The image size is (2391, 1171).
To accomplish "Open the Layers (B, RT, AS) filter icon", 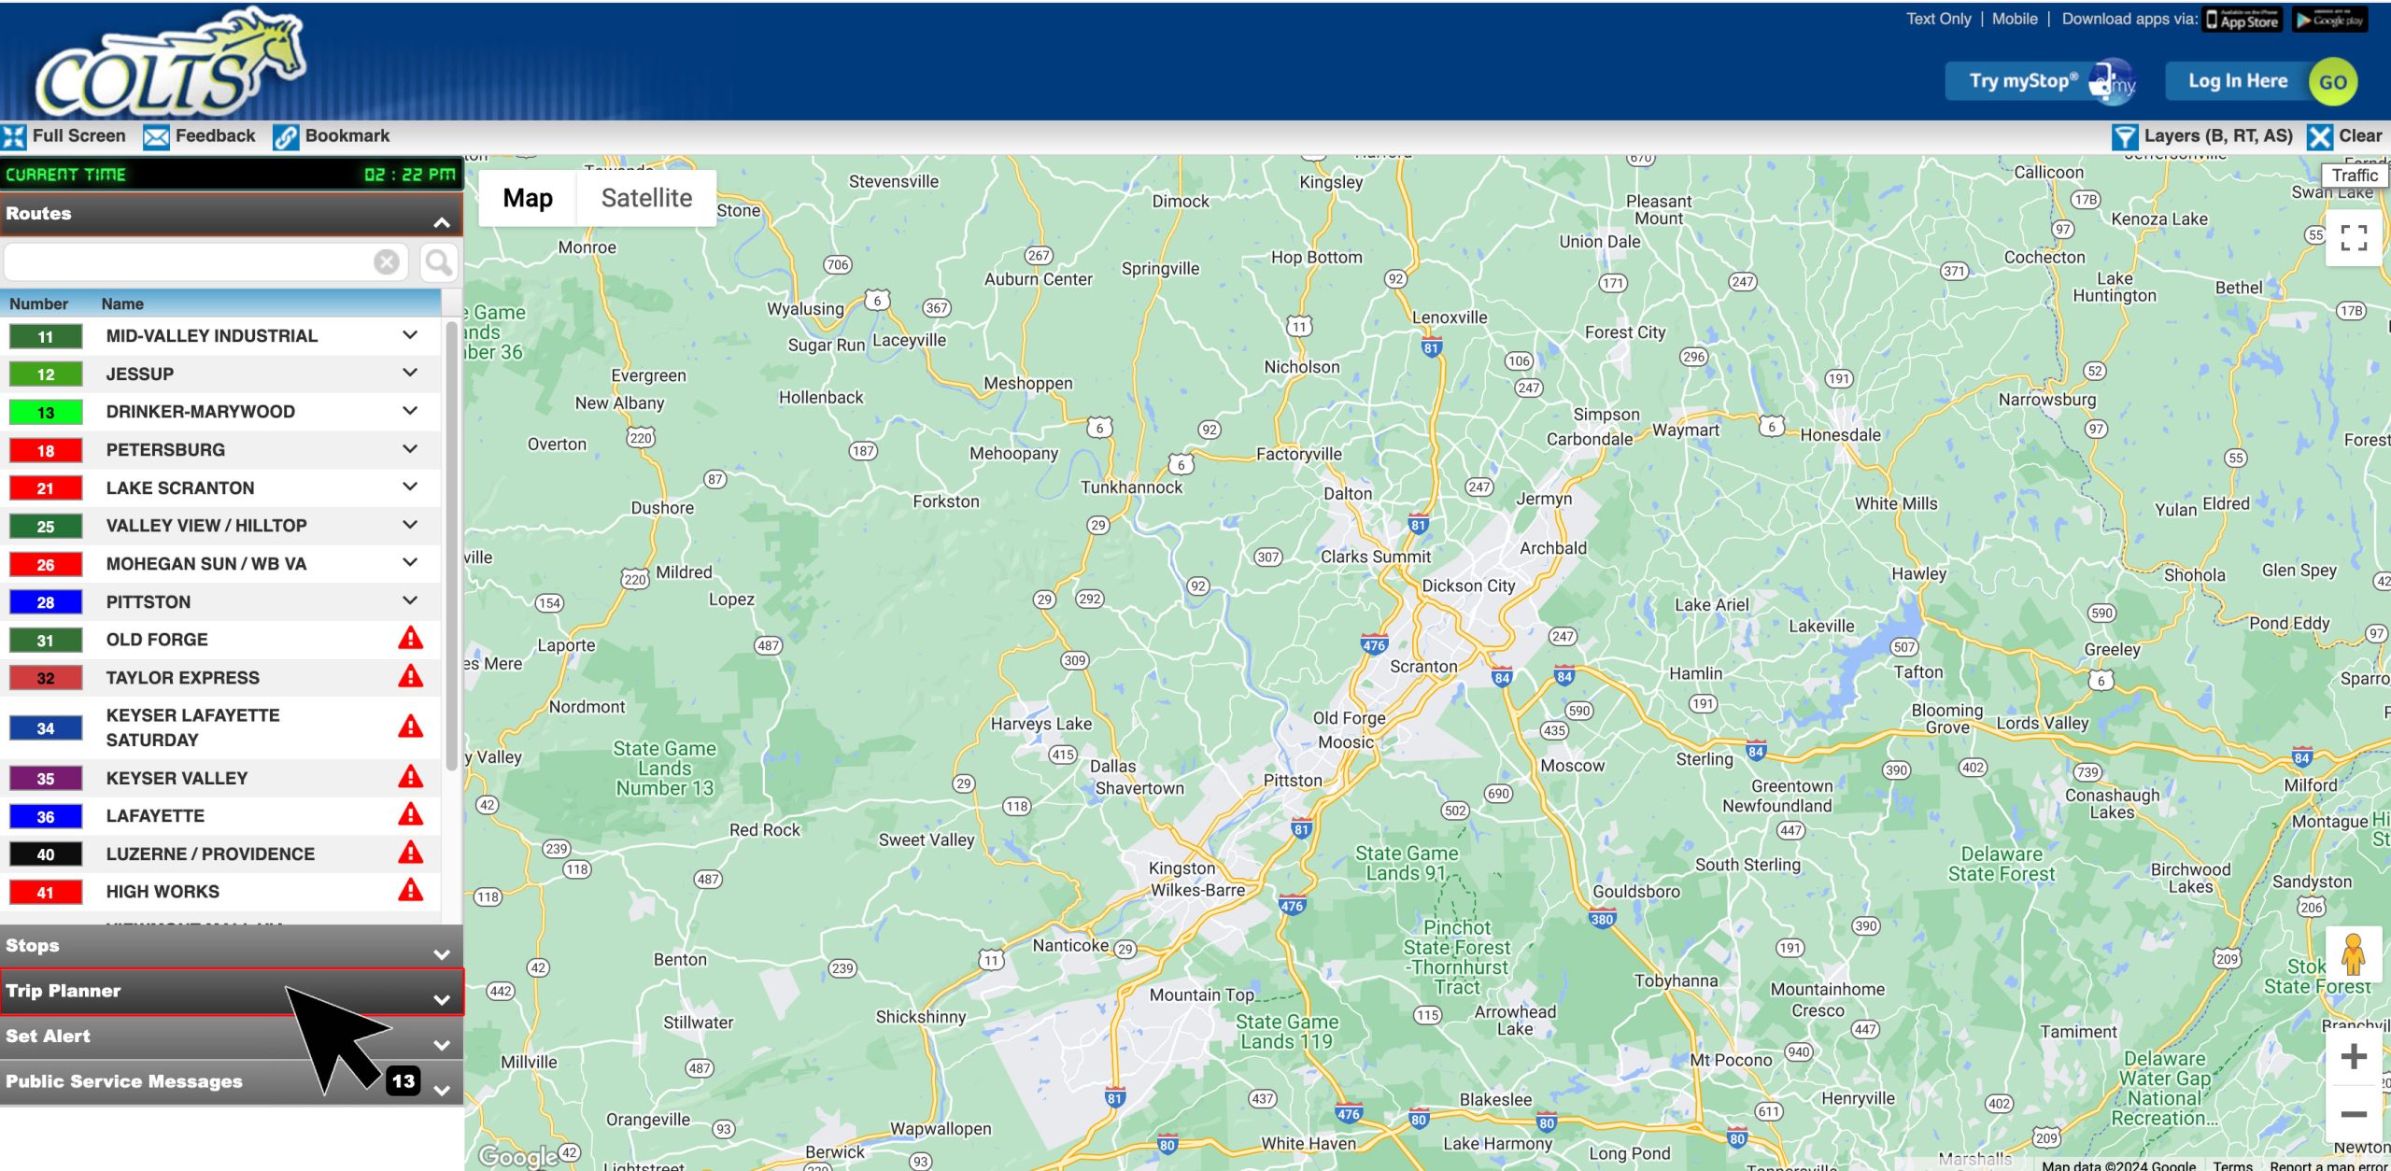I will pos(2126,135).
